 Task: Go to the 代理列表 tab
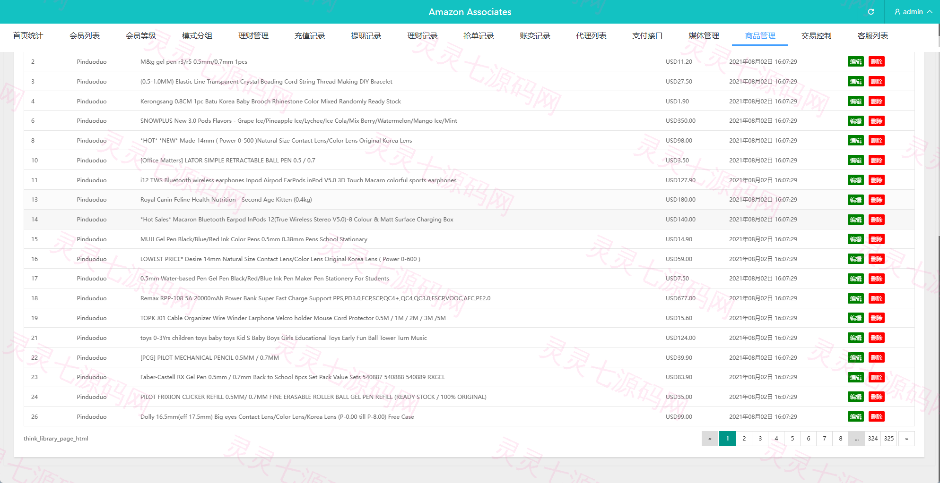(591, 36)
